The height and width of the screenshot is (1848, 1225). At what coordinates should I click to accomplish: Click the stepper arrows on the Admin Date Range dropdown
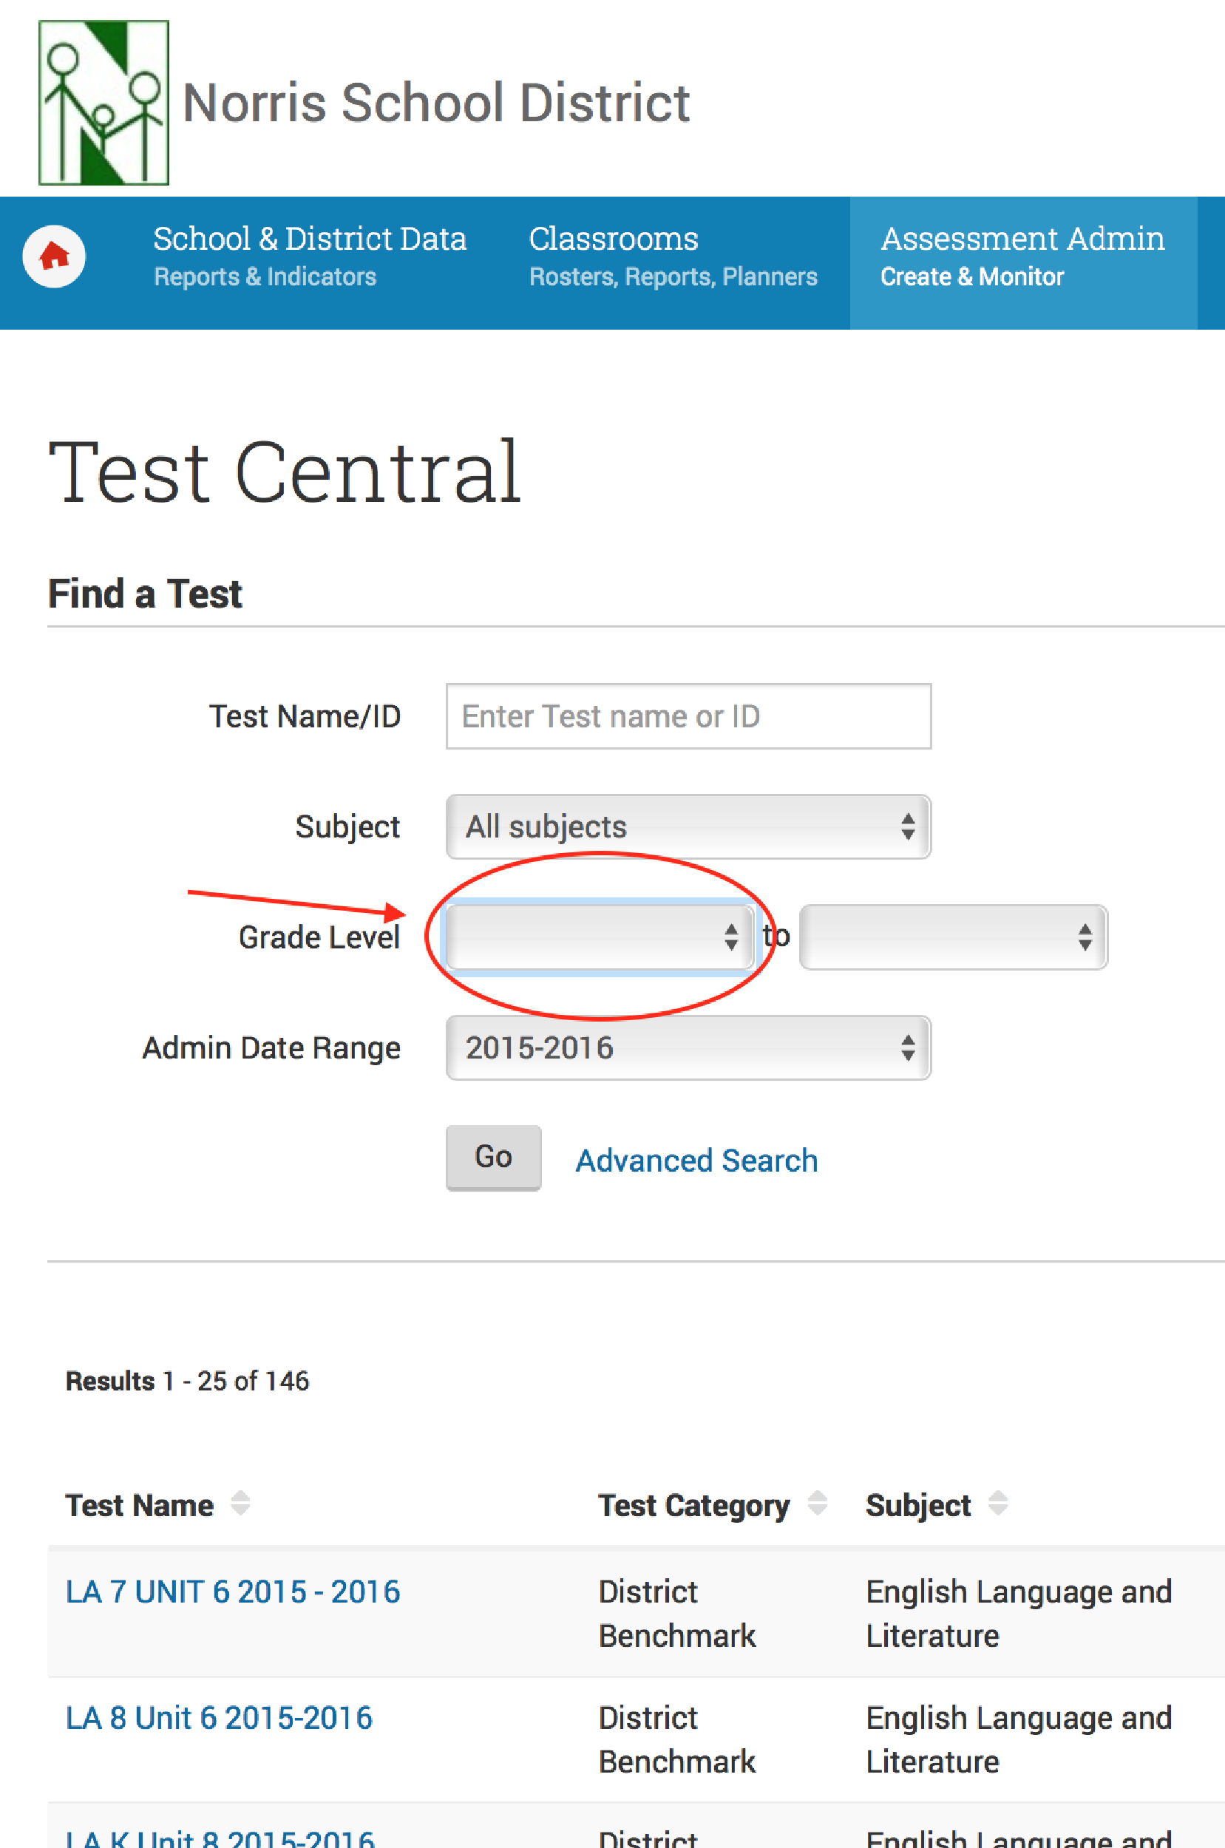908,1047
